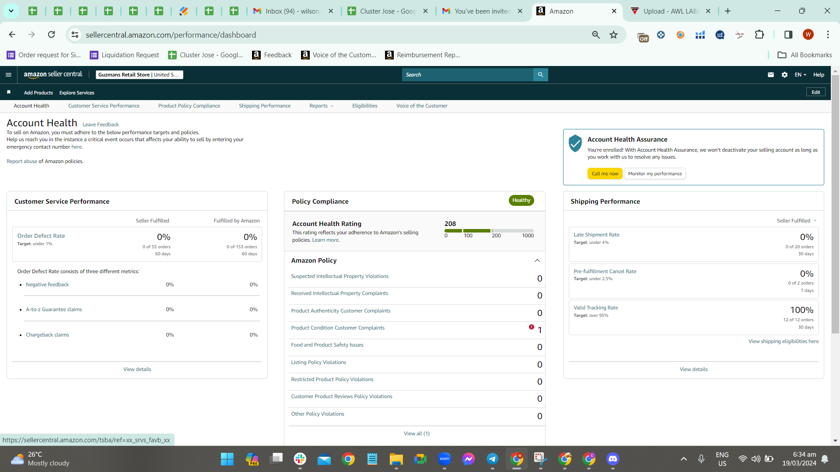
Task: Open the browser extensions puzzle icon
Action: pyautogui.click(x=759, y=35)
